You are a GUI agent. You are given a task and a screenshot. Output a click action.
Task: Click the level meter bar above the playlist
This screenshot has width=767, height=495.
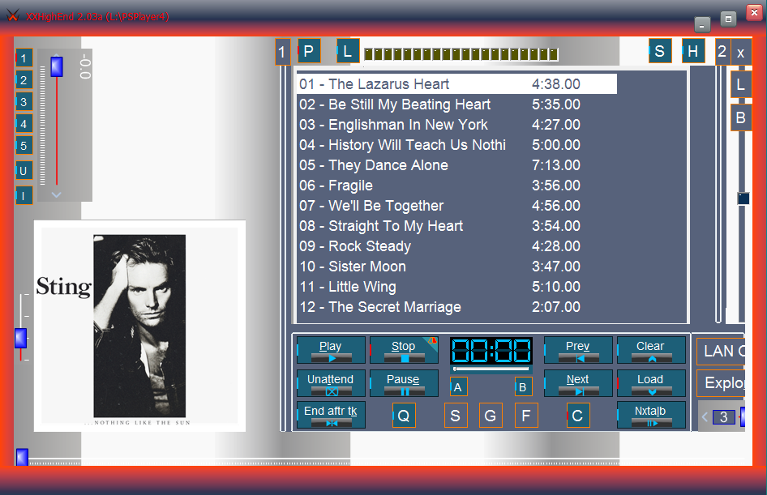point(461,53)
